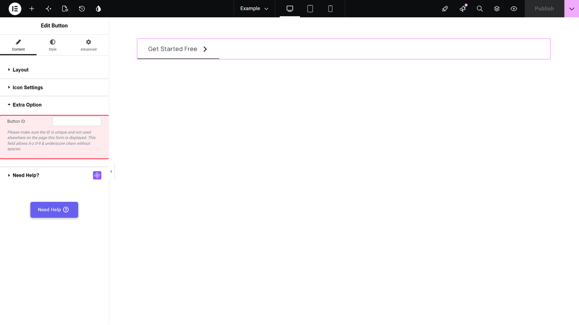The image size is (579, 325).
Task: Click the Publish button
Action: tap(544, 9)
